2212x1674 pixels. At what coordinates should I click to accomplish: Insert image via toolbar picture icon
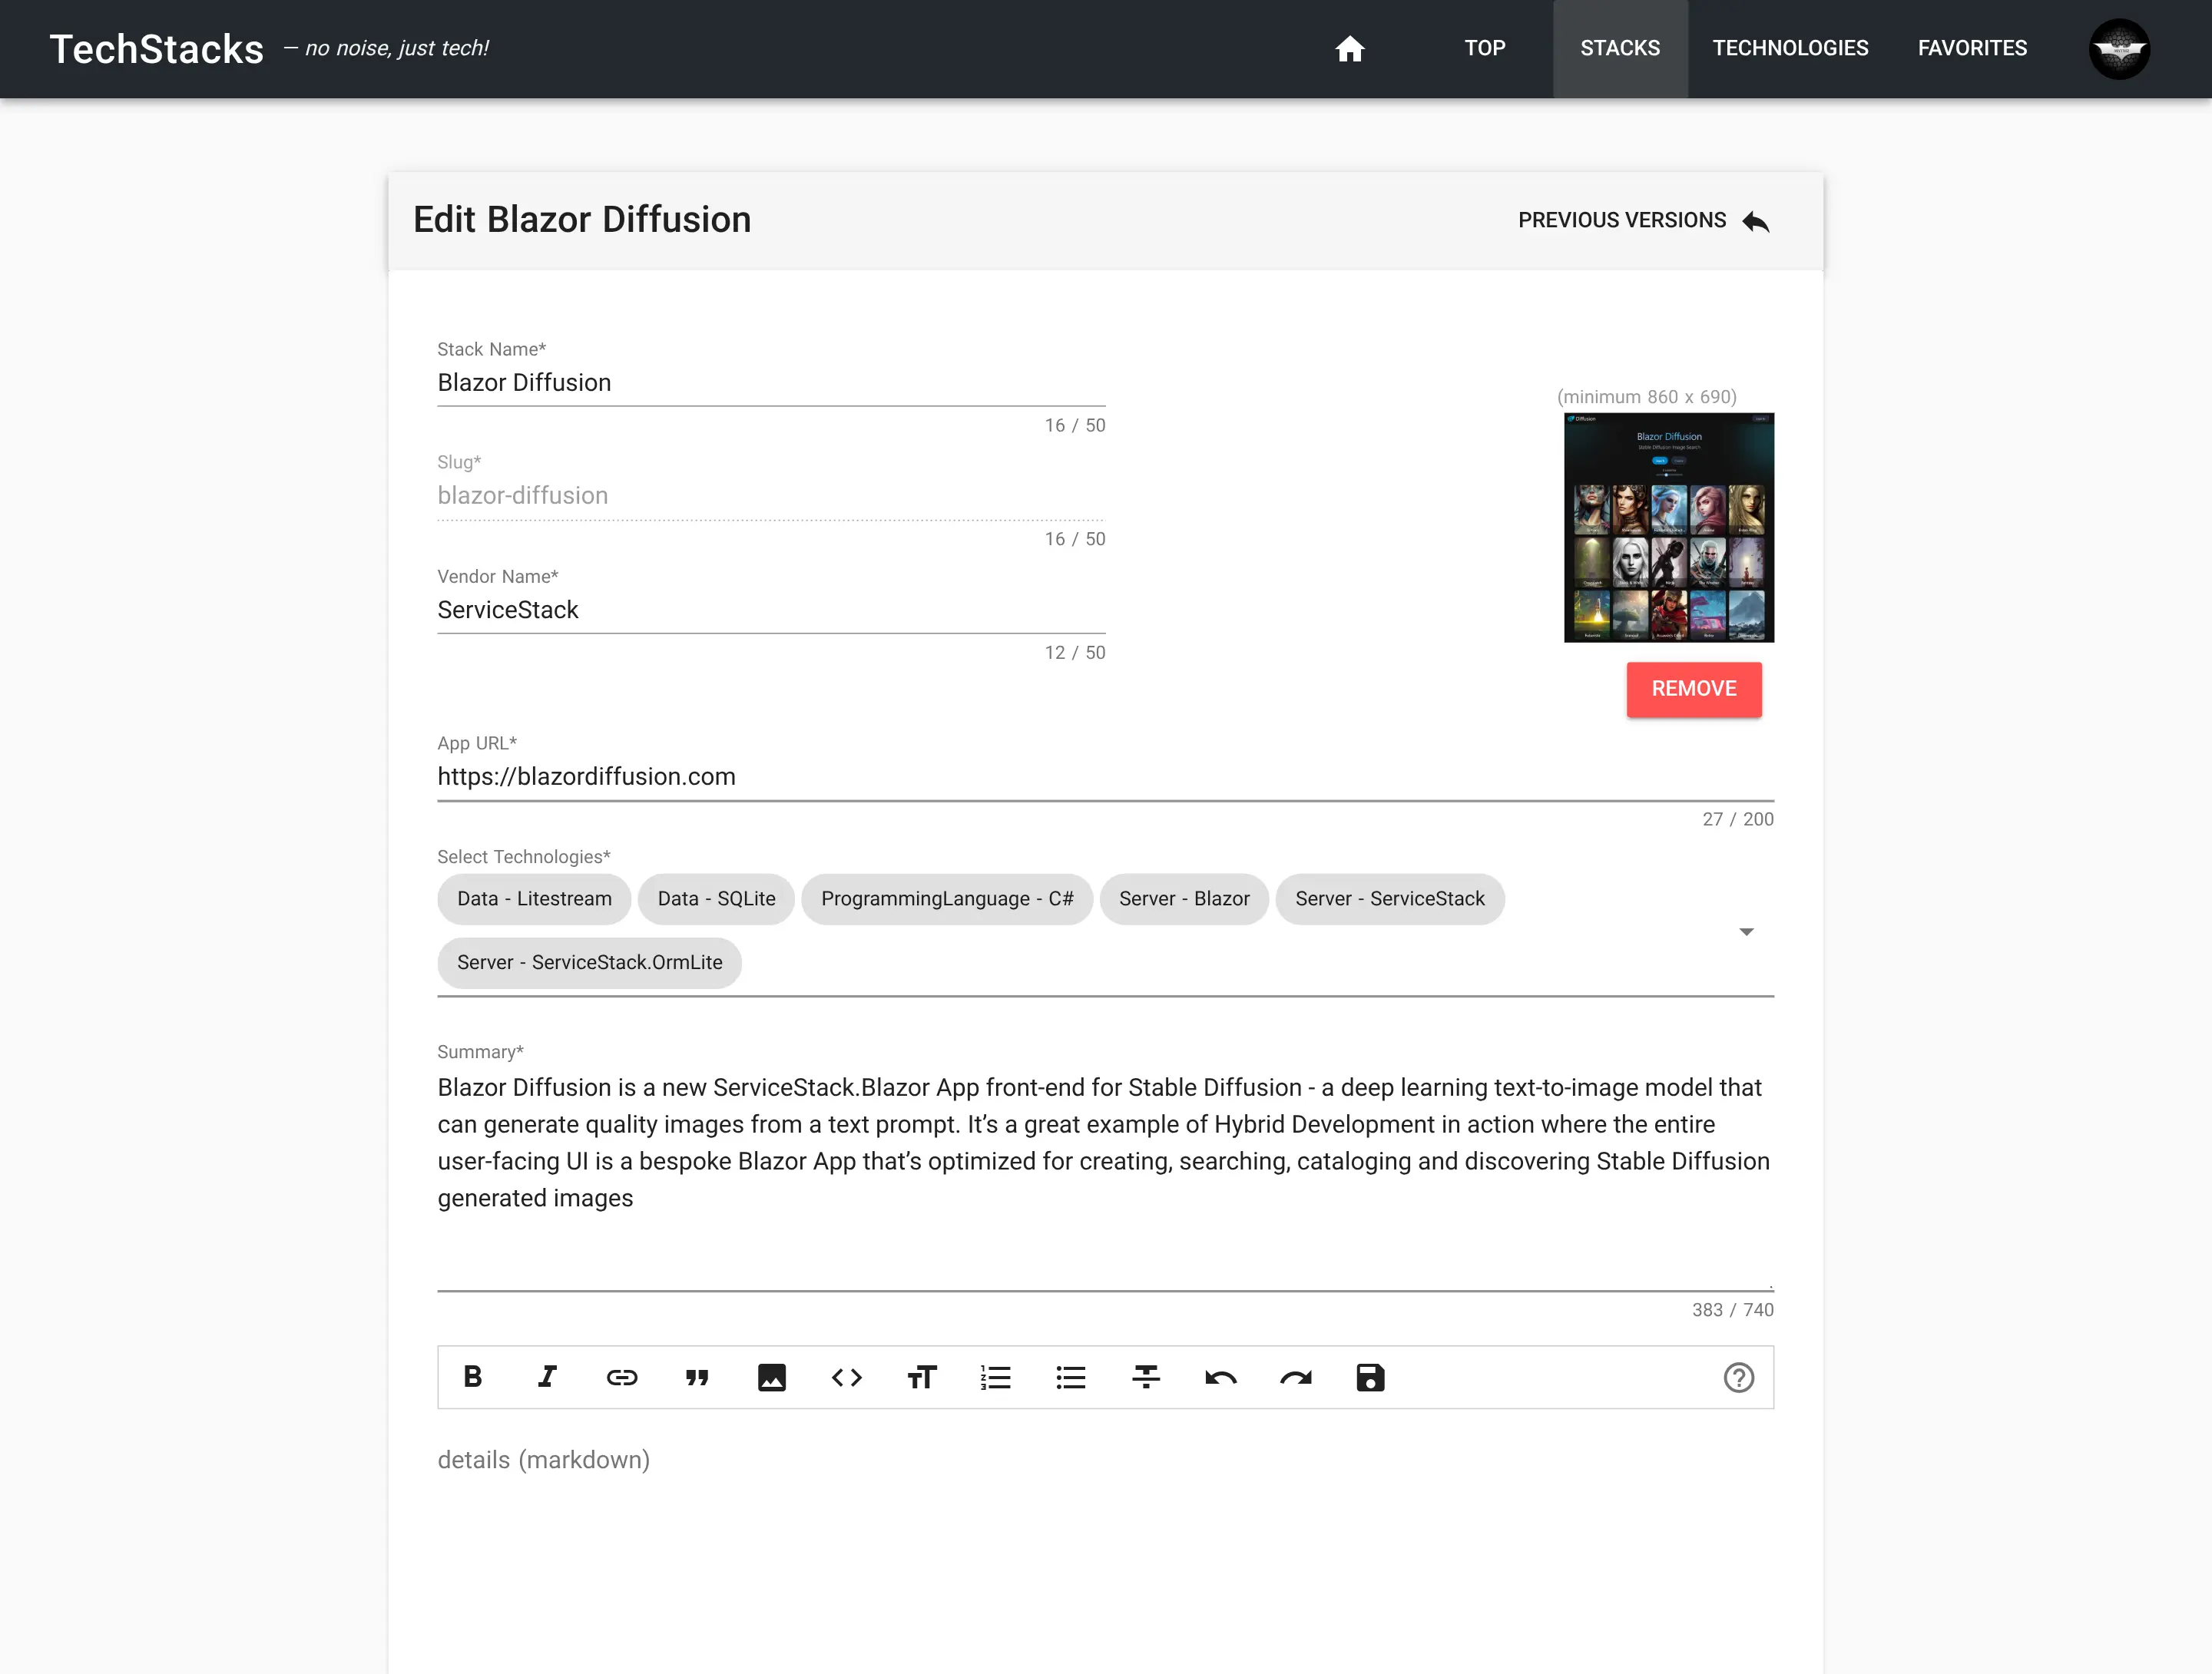tap(772, 1377)
